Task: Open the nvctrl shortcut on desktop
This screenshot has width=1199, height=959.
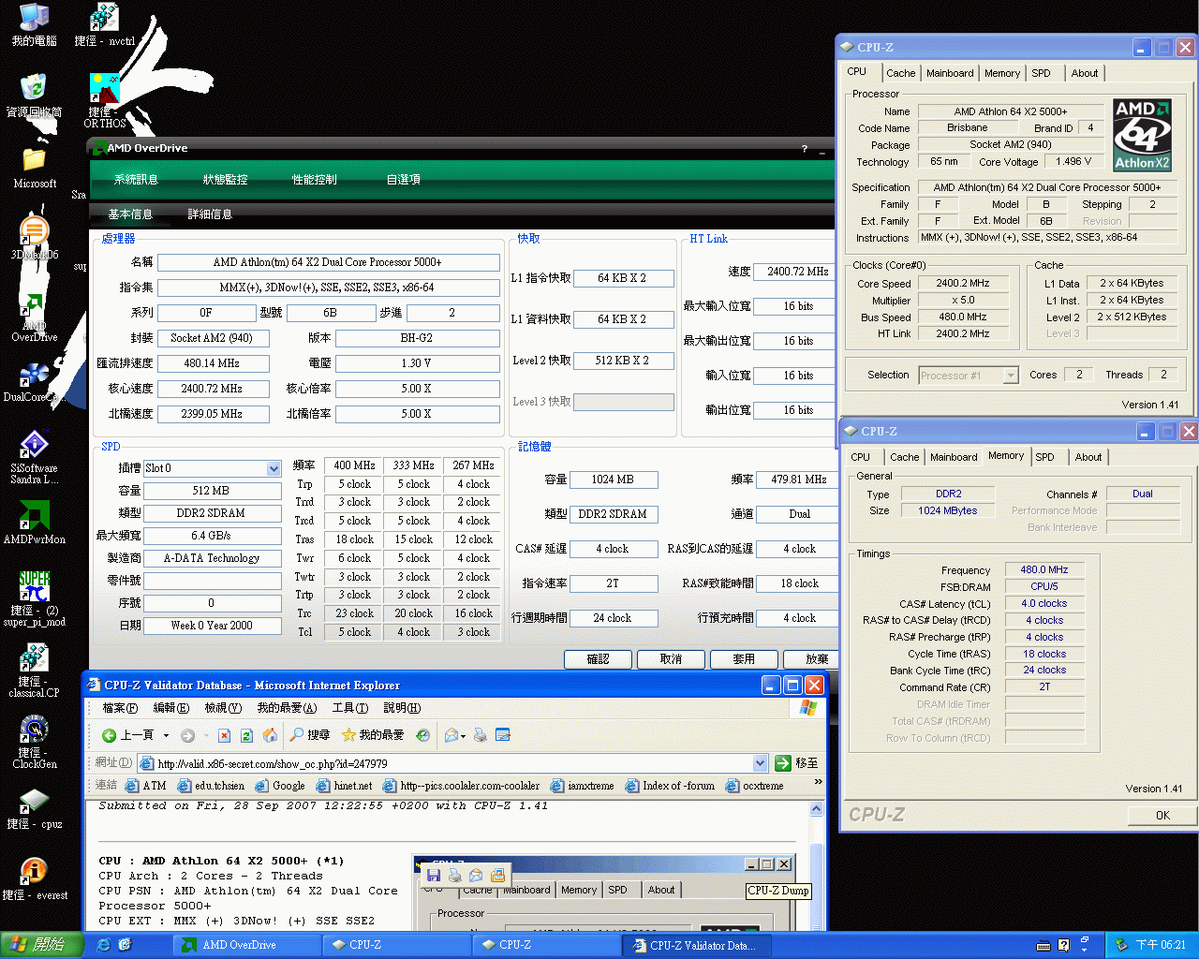Action: (104, 25)
